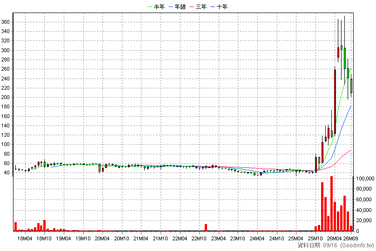Click the 26M04 date label
This screenshot has width=376, height=251.
point(335,238)
